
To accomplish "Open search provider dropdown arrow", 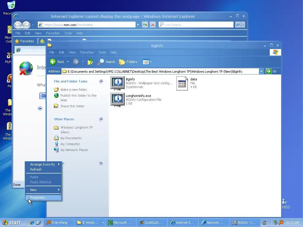I will pos(243,25).
